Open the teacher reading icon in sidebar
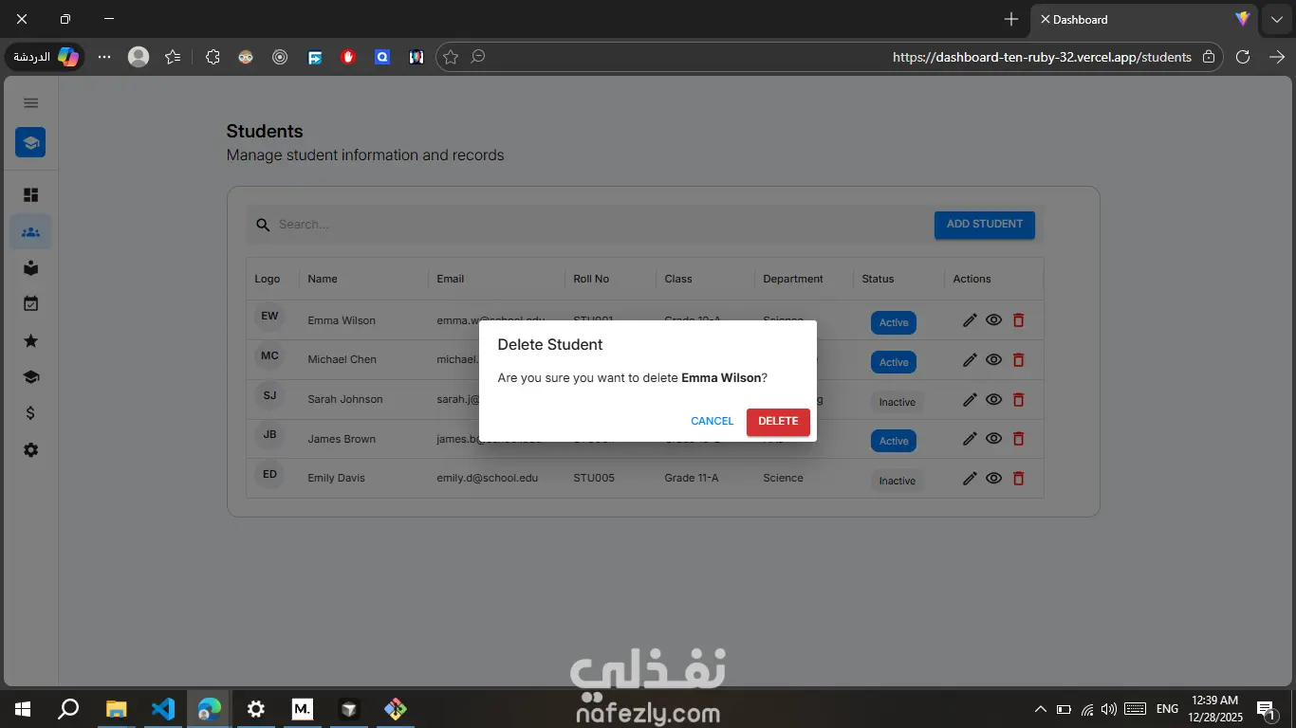Viewport: 1296px width, 728px height. [31, 268]
